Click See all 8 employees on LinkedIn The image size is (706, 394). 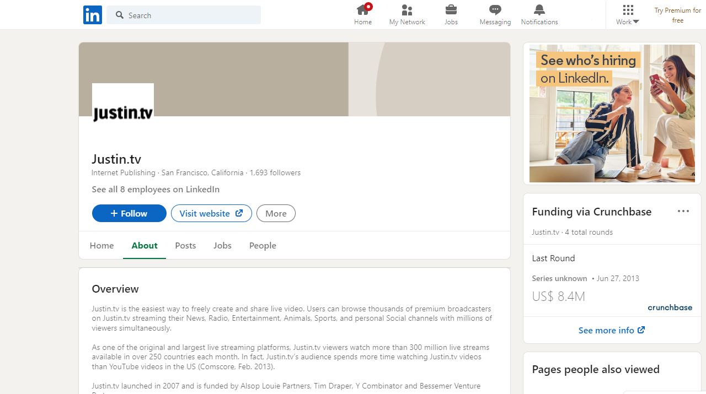(156, 189)
